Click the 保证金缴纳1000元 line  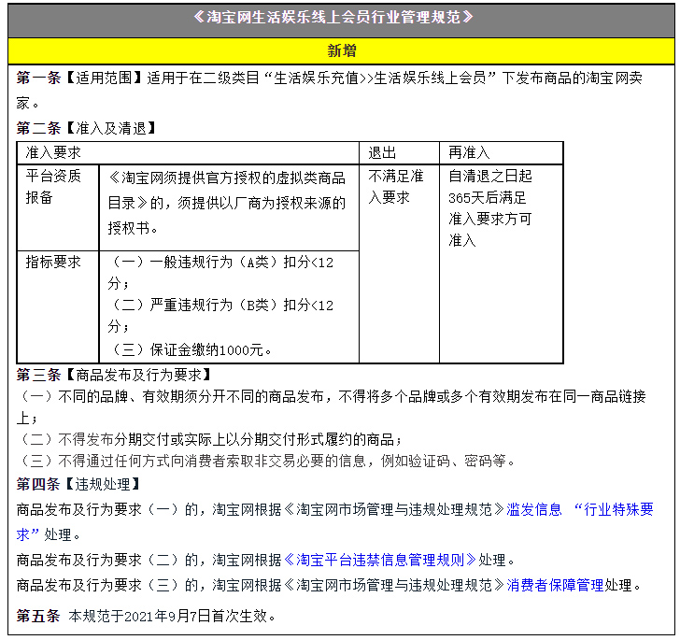coord(191,349)
